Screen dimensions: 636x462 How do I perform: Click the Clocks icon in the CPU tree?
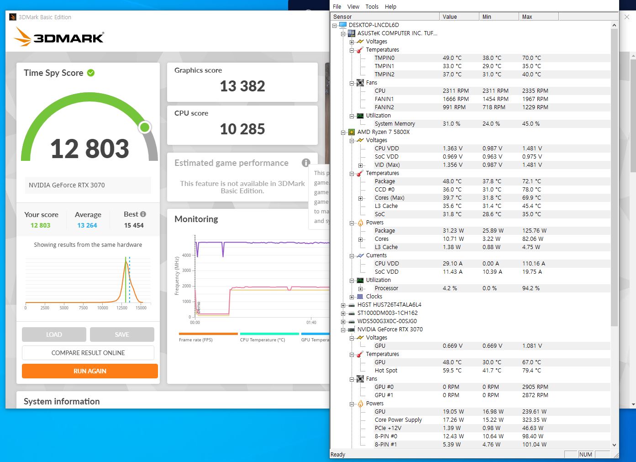pos(360,297)
